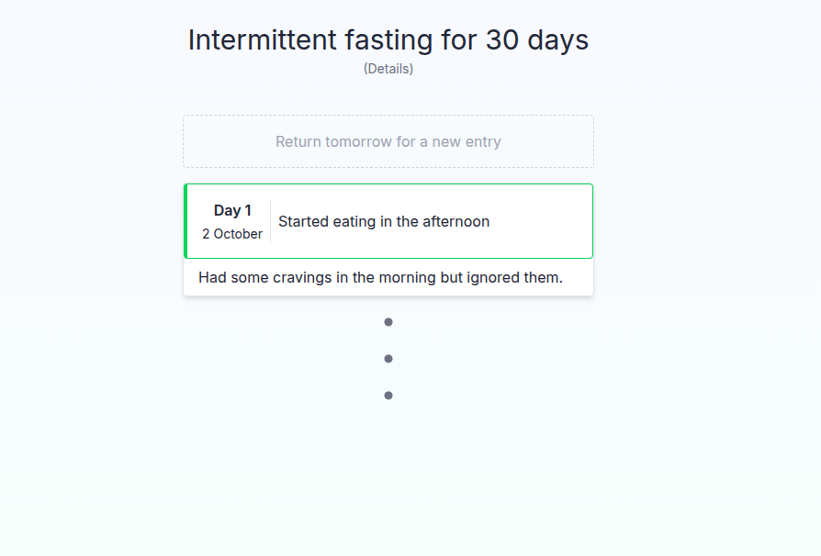Click the 'Intermittent fasting for 30 days' title
Image resolution: width=821 pixels, height=556 pixels.
tap(388, 39)
